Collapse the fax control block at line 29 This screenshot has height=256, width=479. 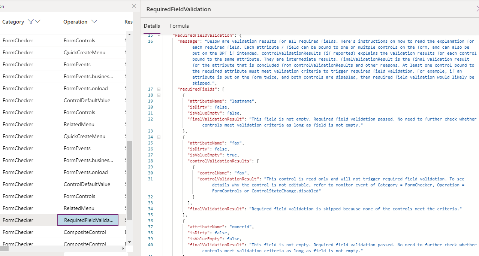coord(158,167)
